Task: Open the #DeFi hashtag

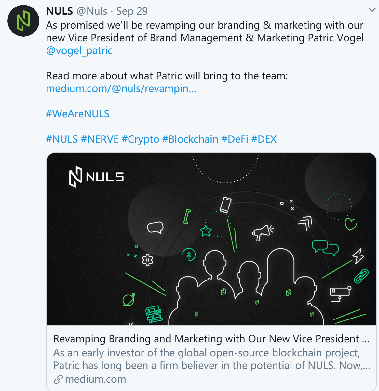Action: click(235, 139)
